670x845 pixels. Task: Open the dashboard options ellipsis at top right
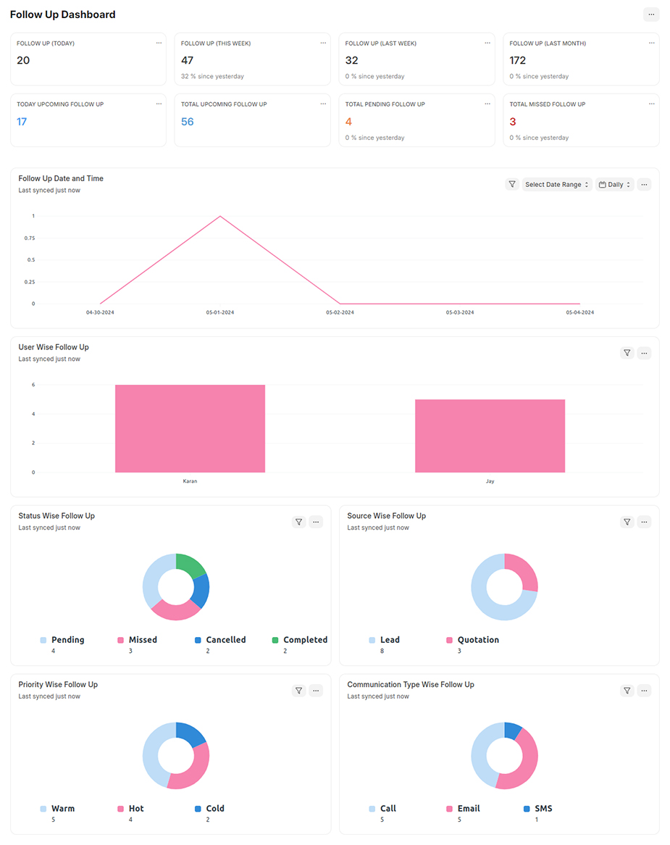[x=650, y=14]
